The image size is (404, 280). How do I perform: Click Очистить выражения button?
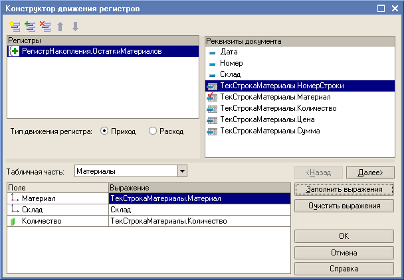tap(344, 206)
